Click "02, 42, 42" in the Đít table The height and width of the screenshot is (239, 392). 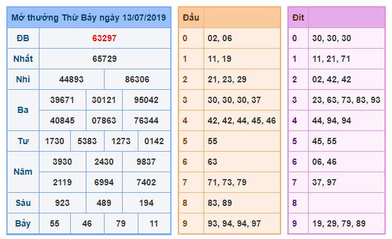[x=331, y=79]
